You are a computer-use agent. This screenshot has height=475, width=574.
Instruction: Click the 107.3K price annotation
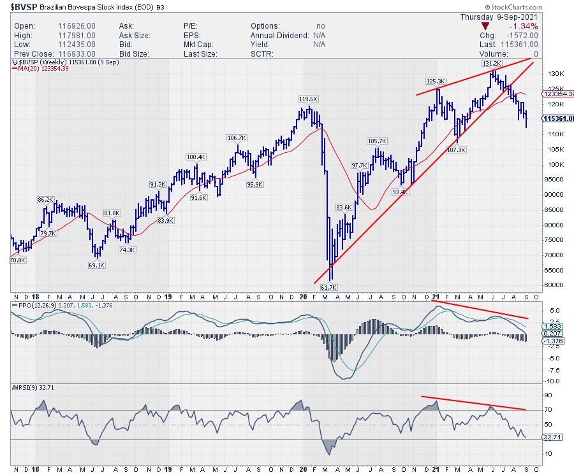(458, 150)
